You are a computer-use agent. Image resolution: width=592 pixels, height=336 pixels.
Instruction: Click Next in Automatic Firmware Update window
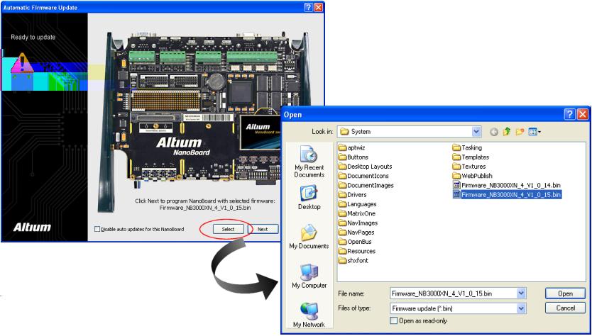pyautogui.click(x=263, y=229)
